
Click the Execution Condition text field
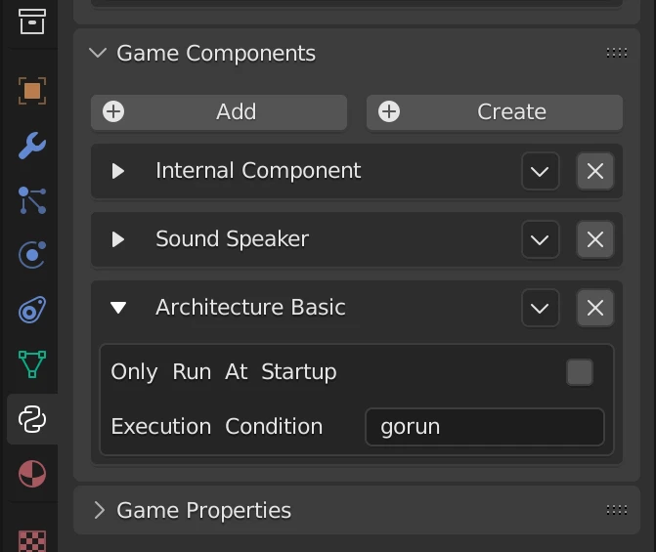coord(485,427)
